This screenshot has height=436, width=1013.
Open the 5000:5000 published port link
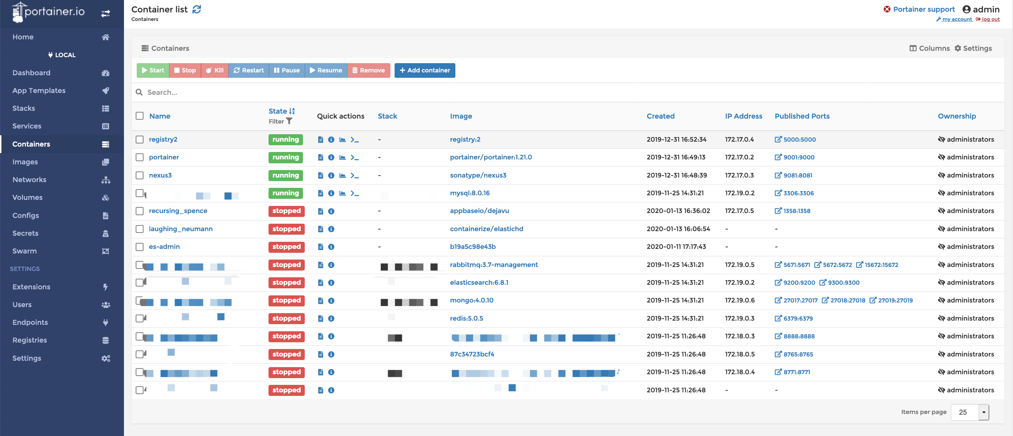click(x=795, y=140)
